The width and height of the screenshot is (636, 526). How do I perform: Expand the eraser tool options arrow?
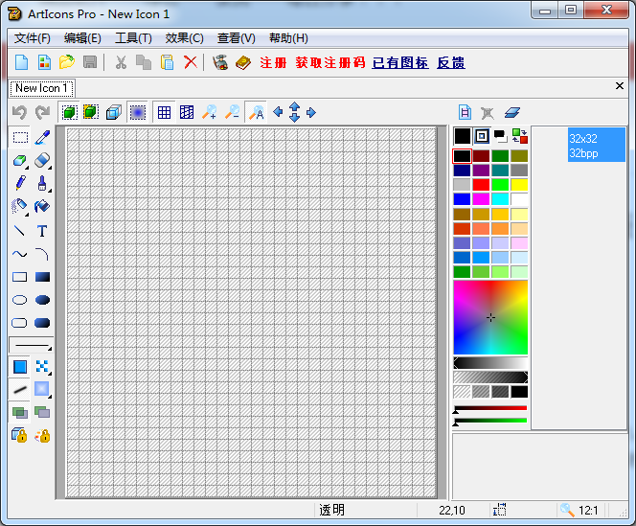pyautogui.click(x=50, y=167)
